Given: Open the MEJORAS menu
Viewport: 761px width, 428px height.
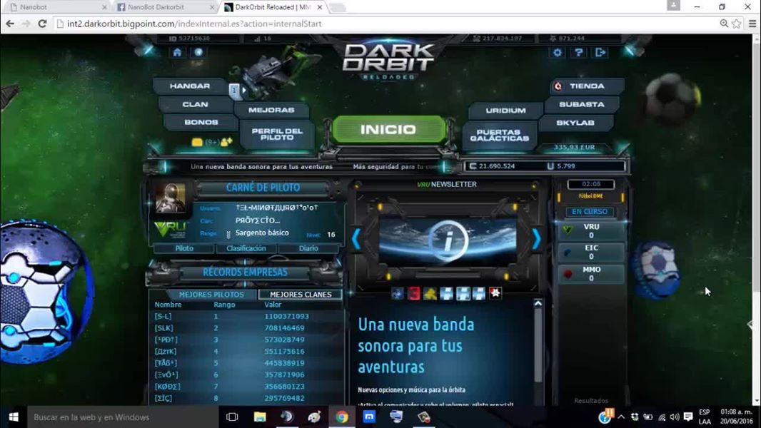Looking at the screenshot, I should [271, 111].
